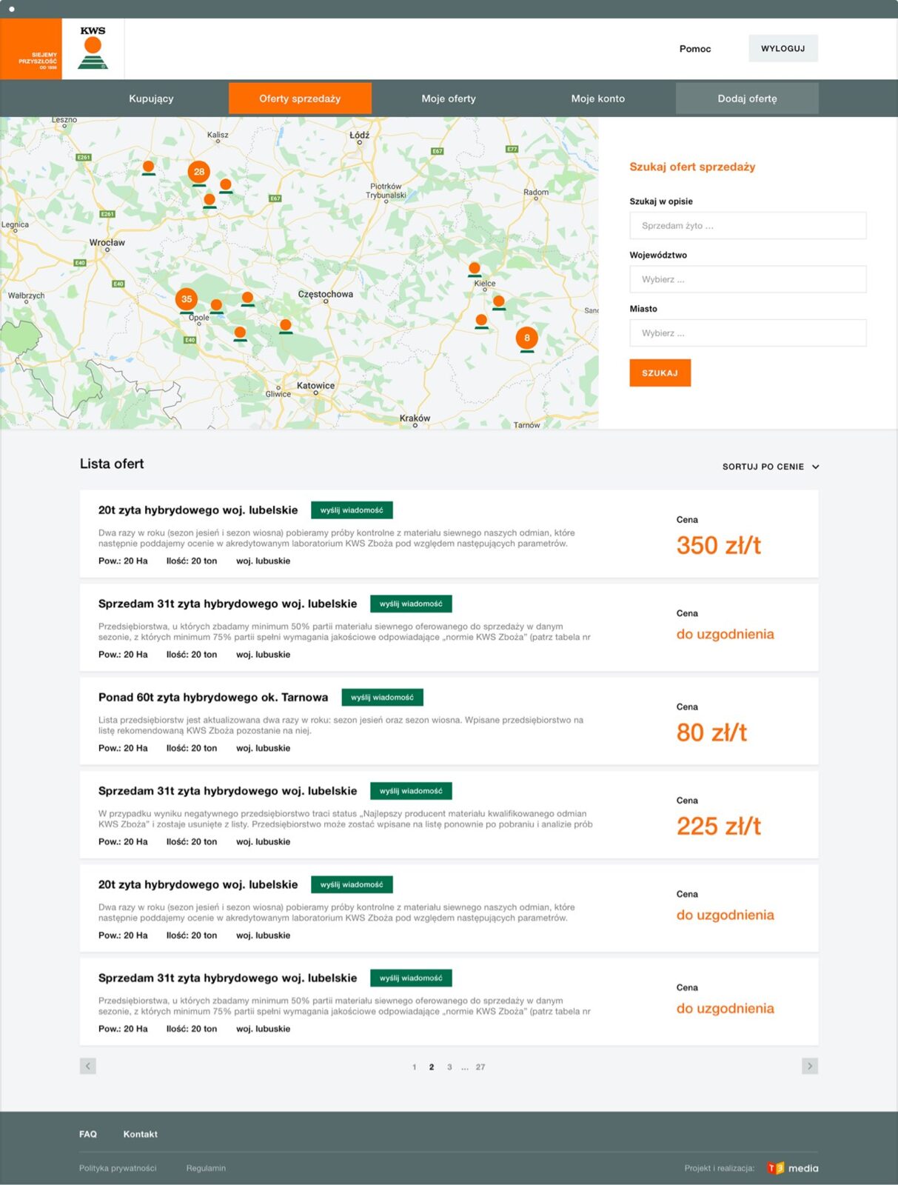Go to pagination page 1

[414, 1067]
